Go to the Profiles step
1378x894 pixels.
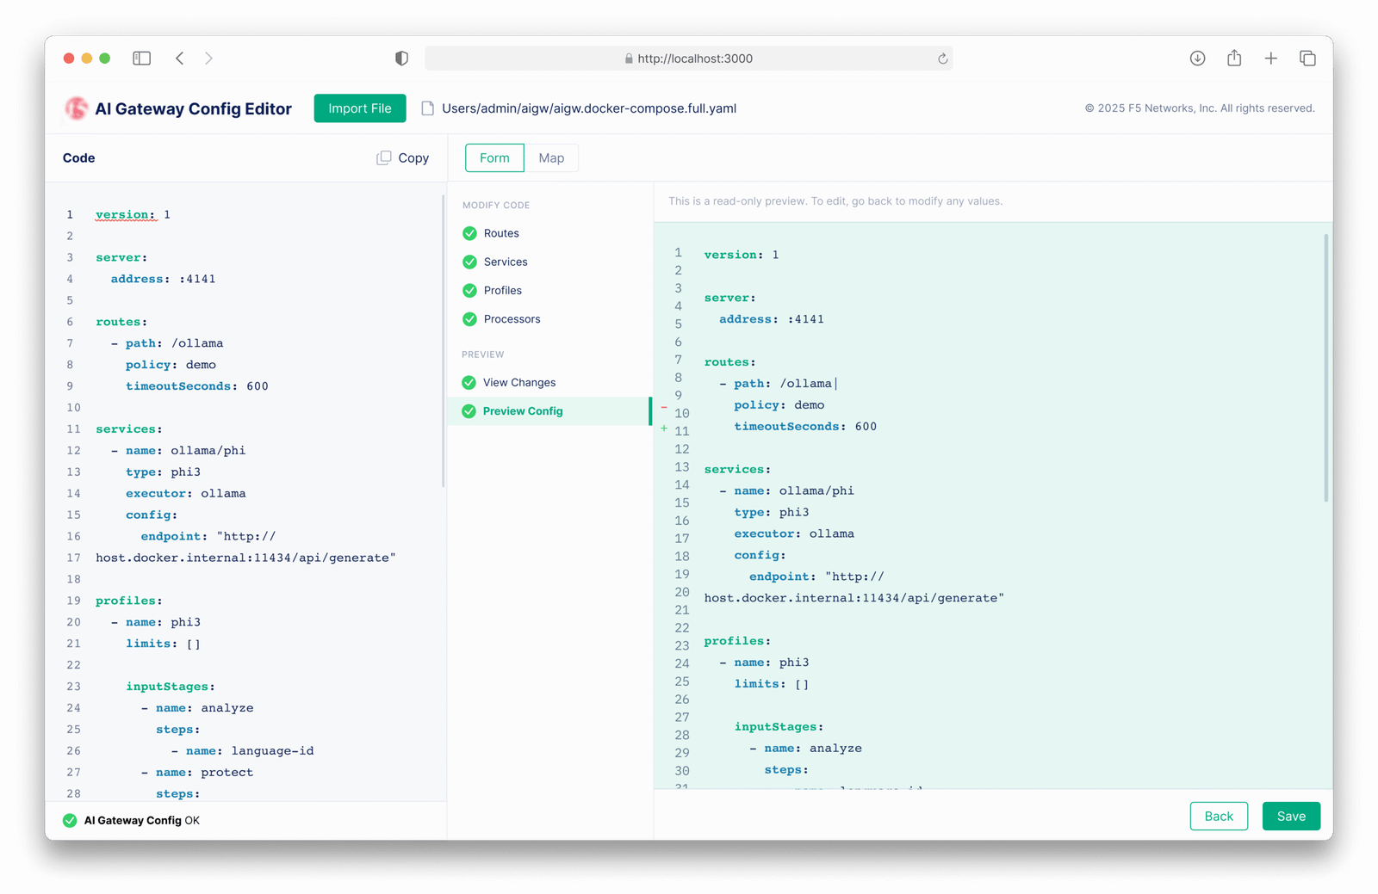[503, 291]
